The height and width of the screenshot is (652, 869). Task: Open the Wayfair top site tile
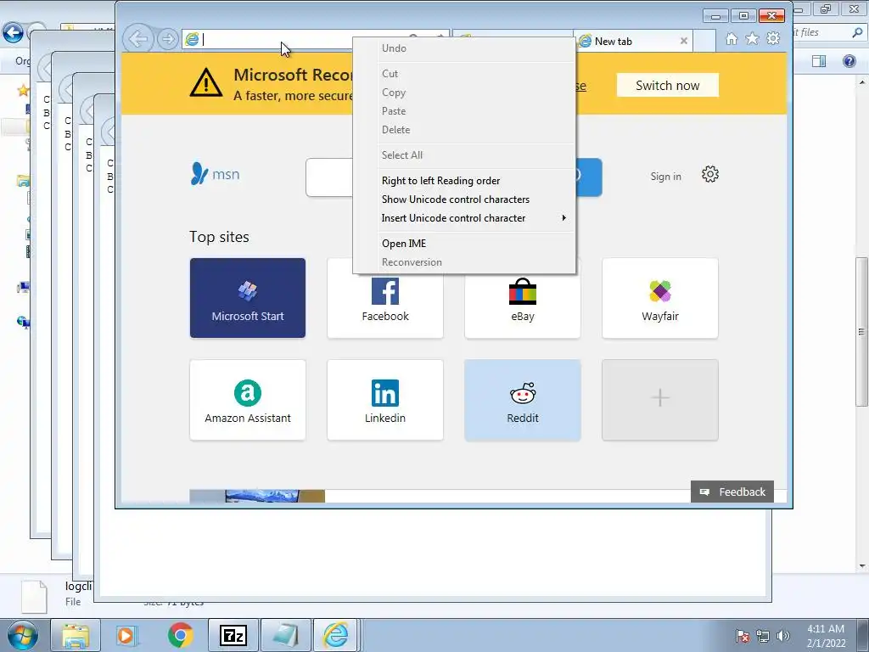tap(660, 298)
